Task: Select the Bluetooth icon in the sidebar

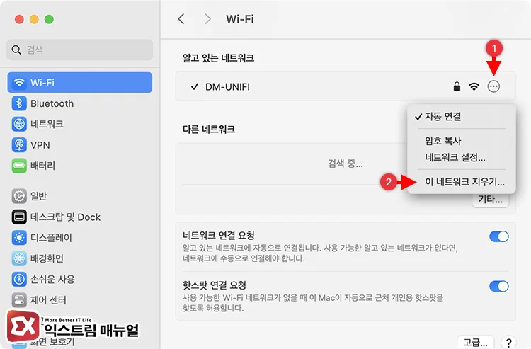Action: click(19, 103)
